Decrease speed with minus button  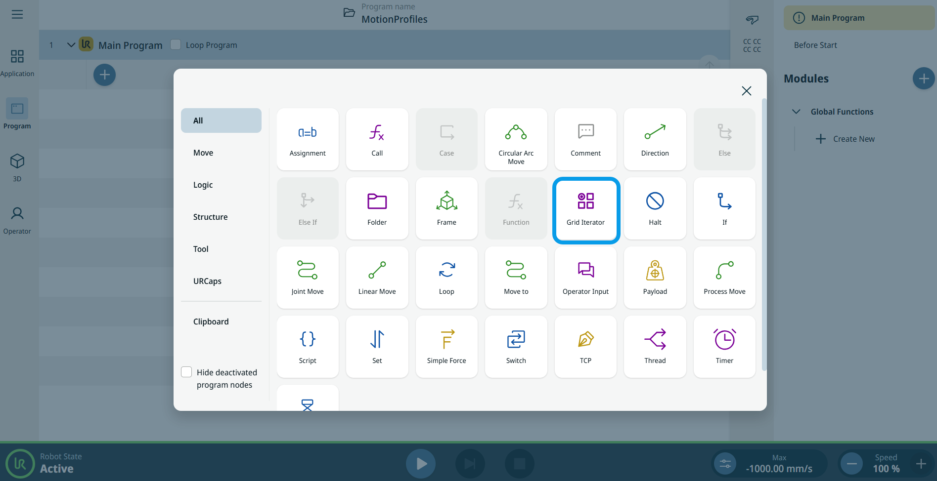tap(851, 464)
